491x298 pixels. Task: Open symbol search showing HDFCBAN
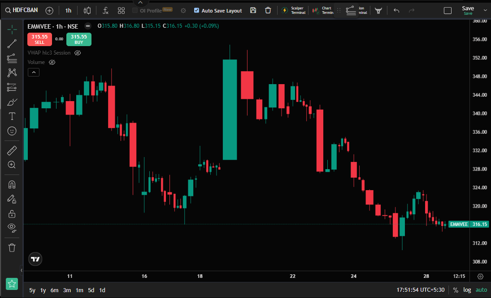(22, 10)
